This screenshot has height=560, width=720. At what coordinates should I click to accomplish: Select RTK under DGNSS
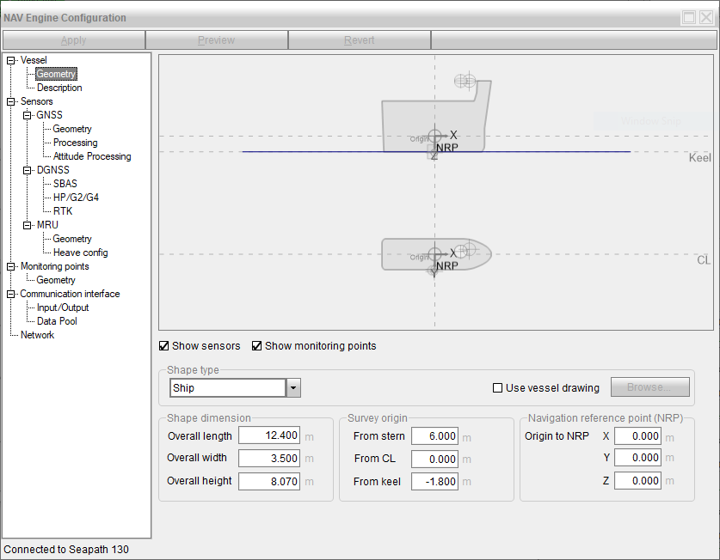click(x=63, y=211)
